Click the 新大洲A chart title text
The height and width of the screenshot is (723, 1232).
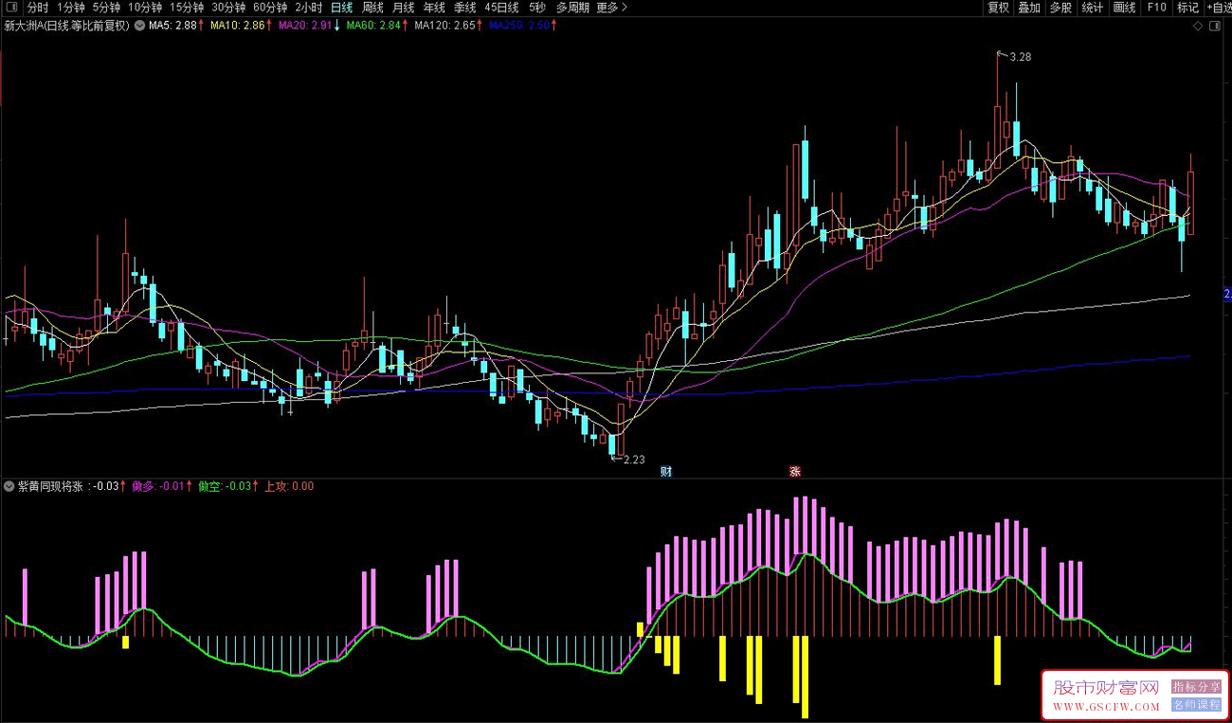tap(67, 27)
